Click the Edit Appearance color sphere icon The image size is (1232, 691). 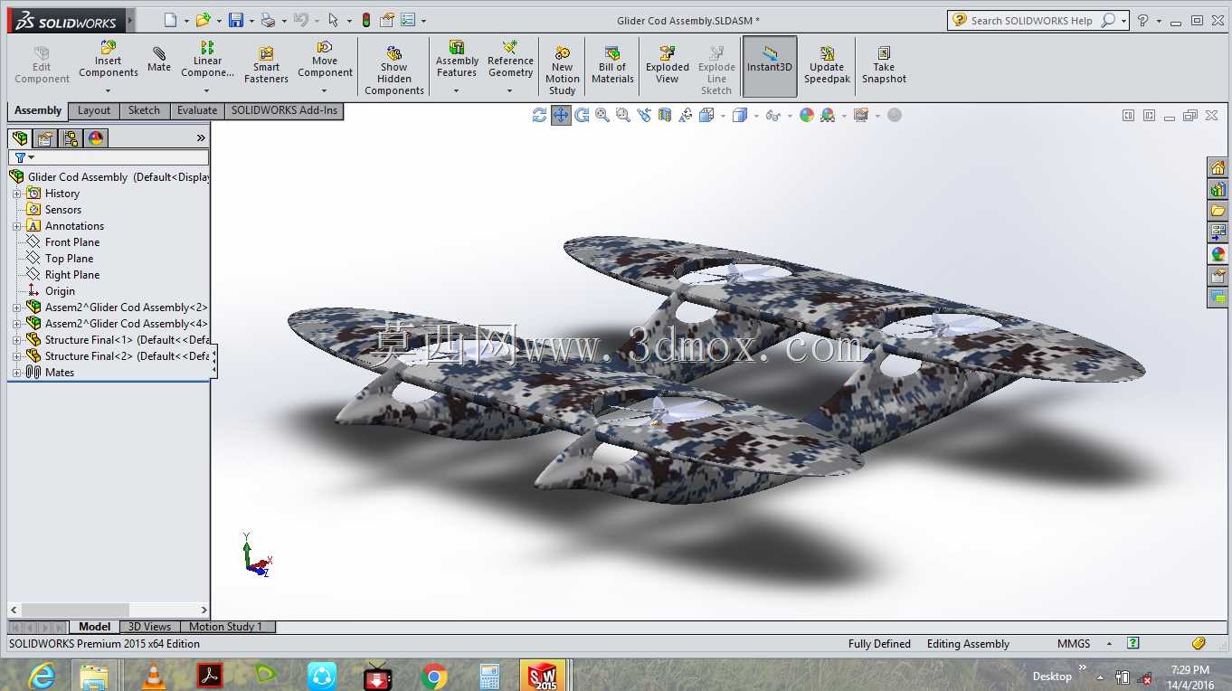coord(807,115)
